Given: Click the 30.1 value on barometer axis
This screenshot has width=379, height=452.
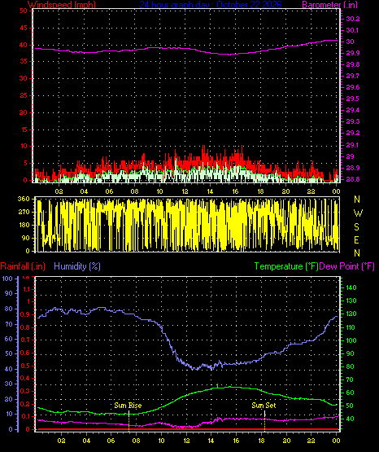Looking at the screenshot, I should [352, 30].
